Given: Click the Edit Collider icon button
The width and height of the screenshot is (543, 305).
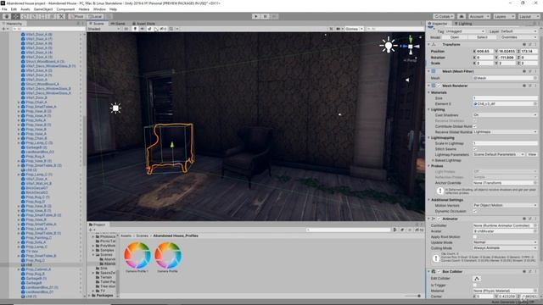Looking at the screenshot, I should pyautogui.click(x=477, y=279).
